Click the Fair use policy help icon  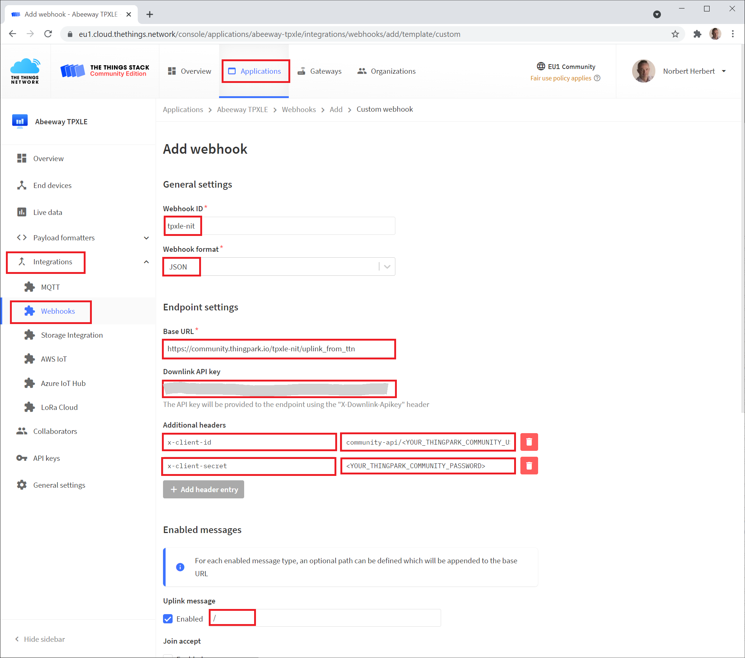coord(597,78)
